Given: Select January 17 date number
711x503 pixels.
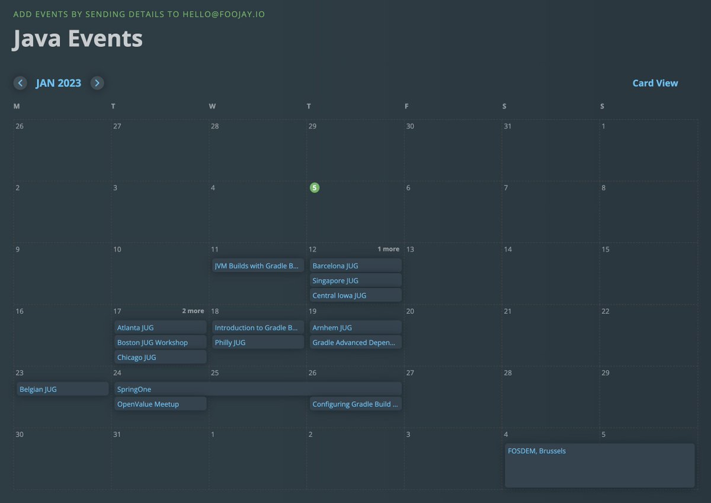Looking at the screenshot, I should [x=117, y=310].
